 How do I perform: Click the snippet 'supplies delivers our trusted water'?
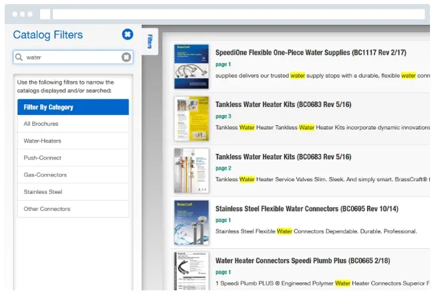pos(260,76)
